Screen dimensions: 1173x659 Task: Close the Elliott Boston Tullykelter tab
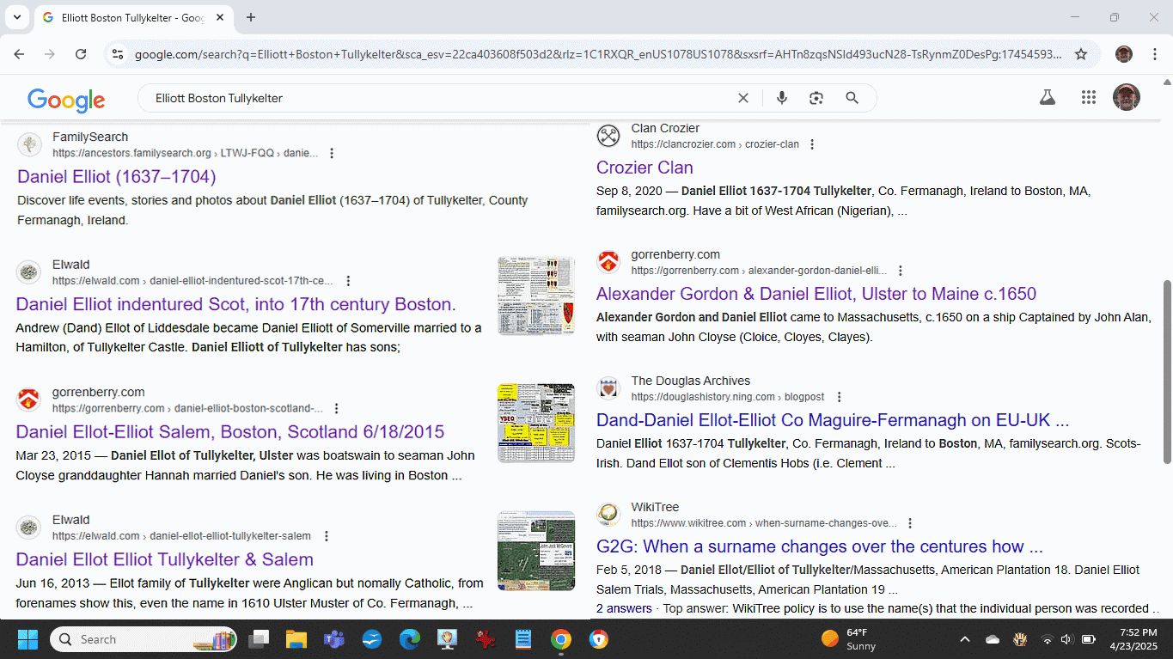point(220,17)
